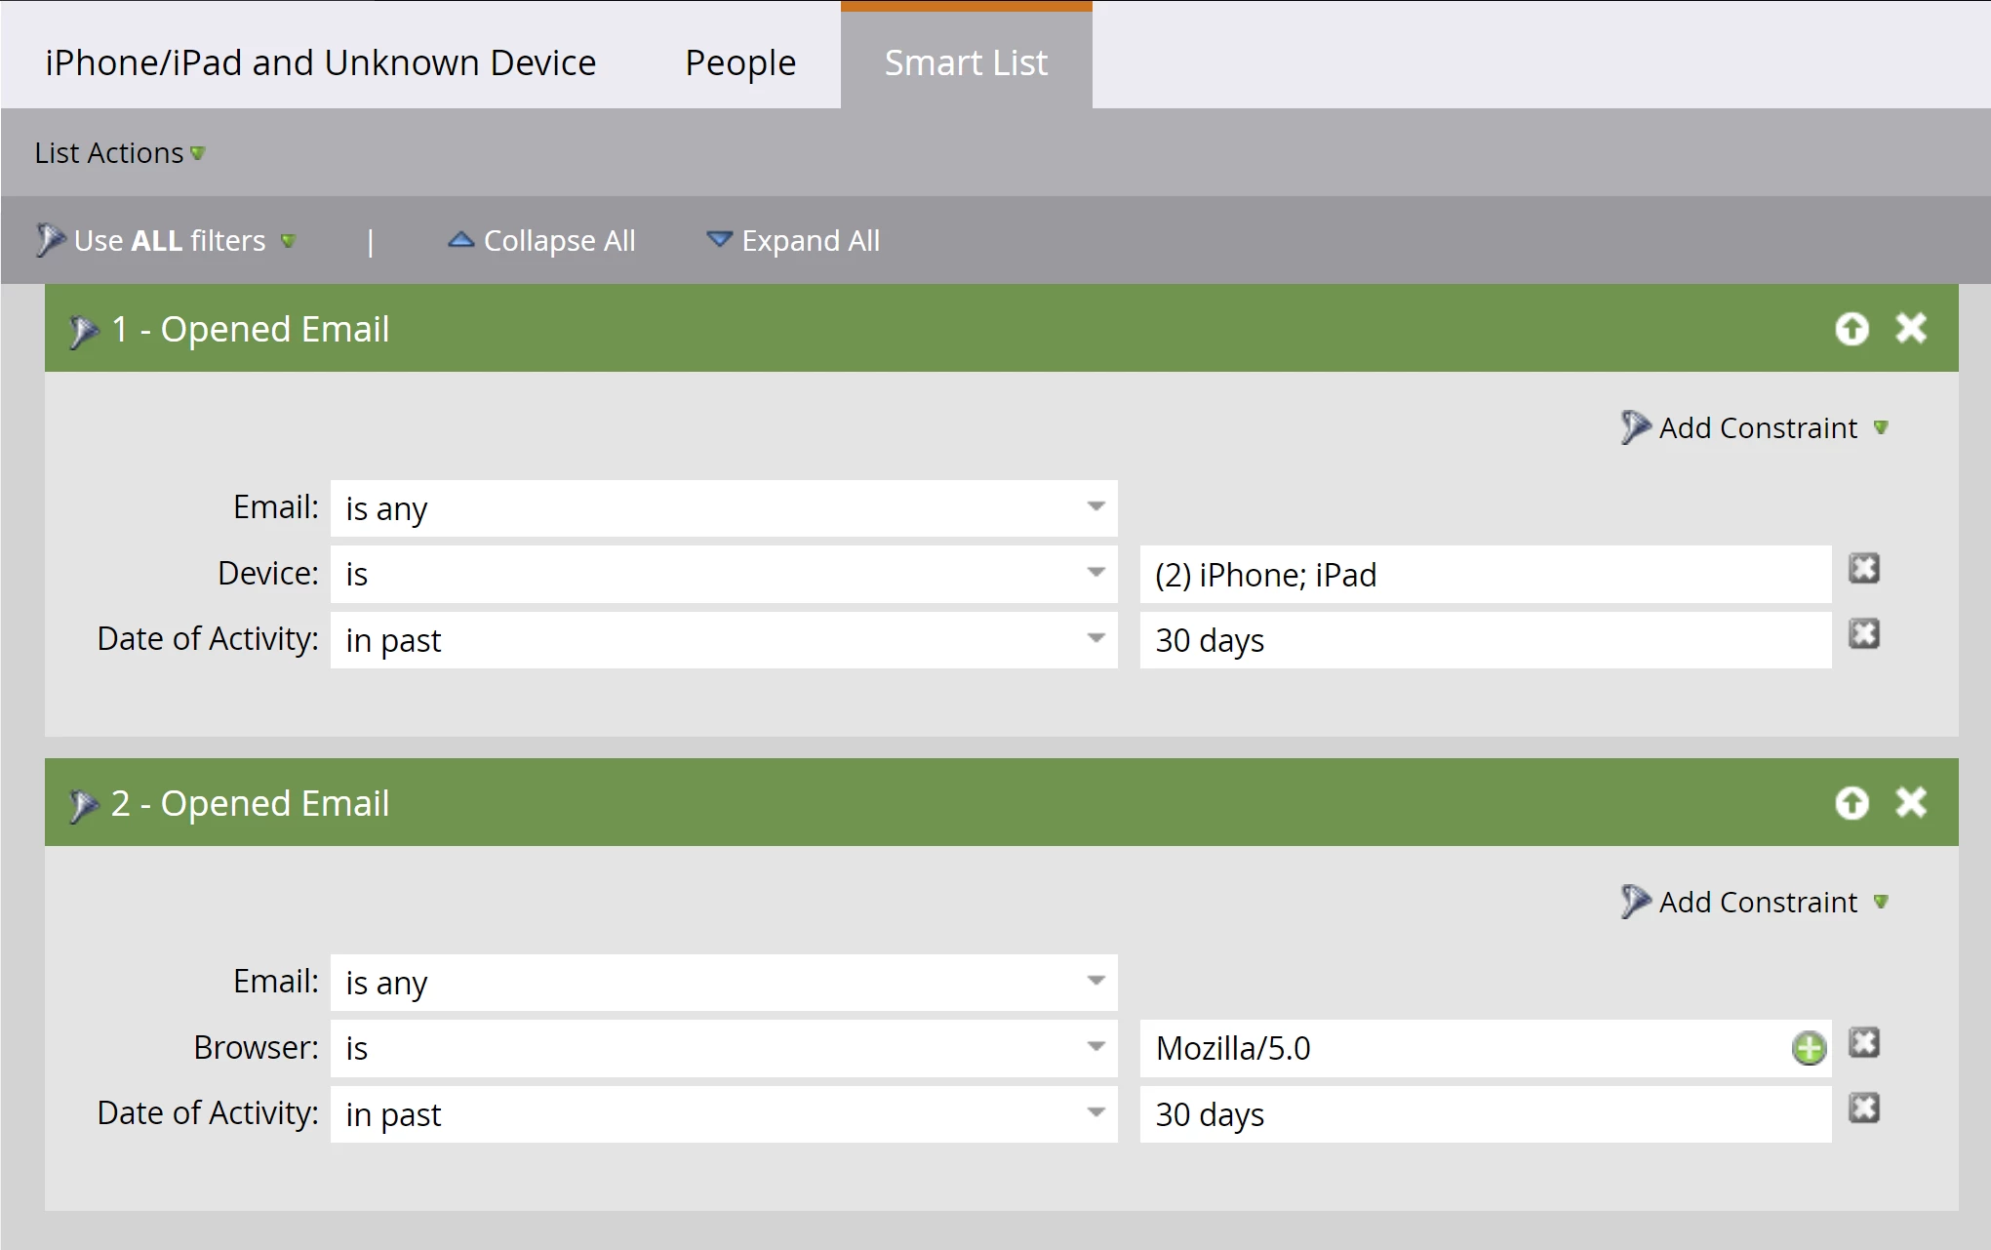Screen dimensions: 1991x1250
Task: Move filter 2 Opened Email up
Action: click(1852, 803)
